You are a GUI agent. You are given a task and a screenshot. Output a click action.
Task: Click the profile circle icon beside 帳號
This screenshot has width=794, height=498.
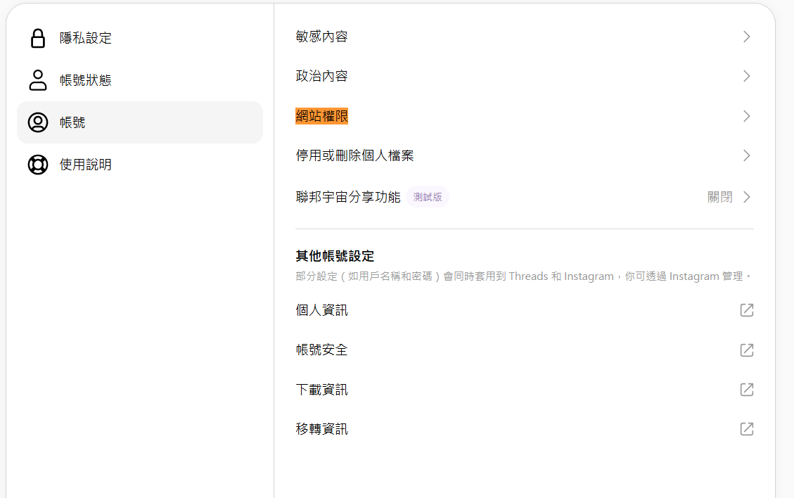click(x=38, y=122)
